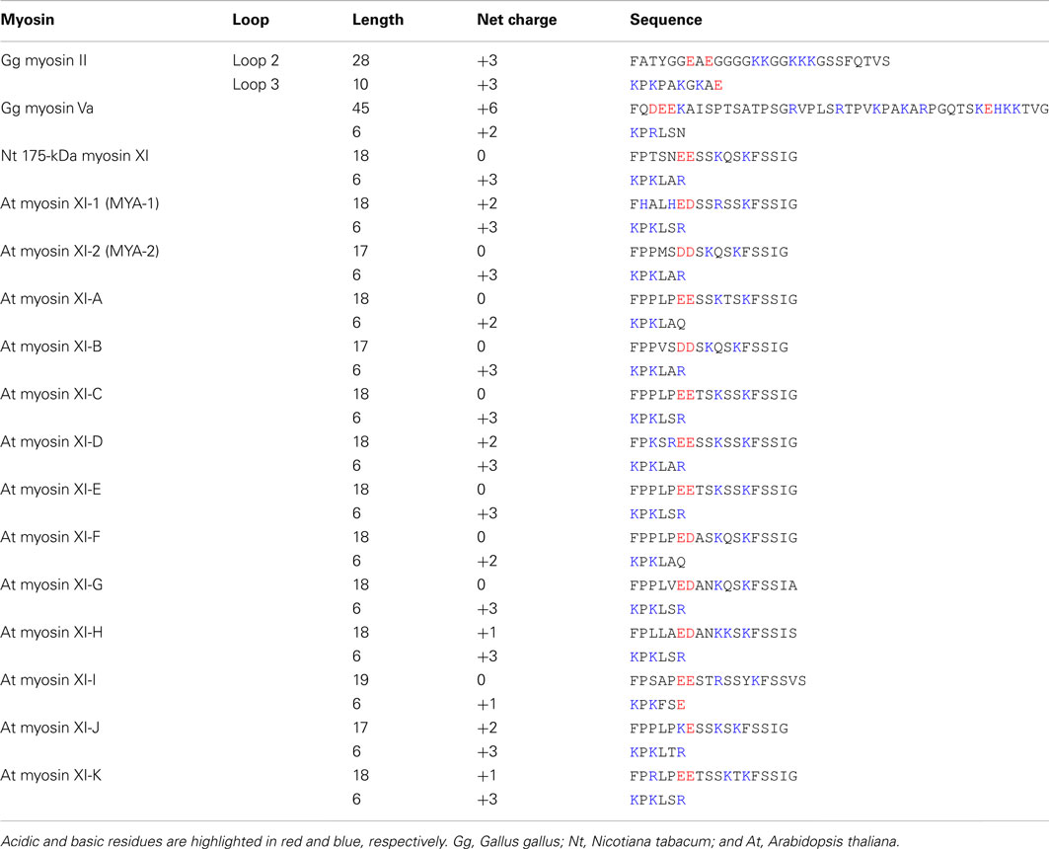Click the length value 28
The height and width of the screenshot is (849, 1049).
point(360,61)
